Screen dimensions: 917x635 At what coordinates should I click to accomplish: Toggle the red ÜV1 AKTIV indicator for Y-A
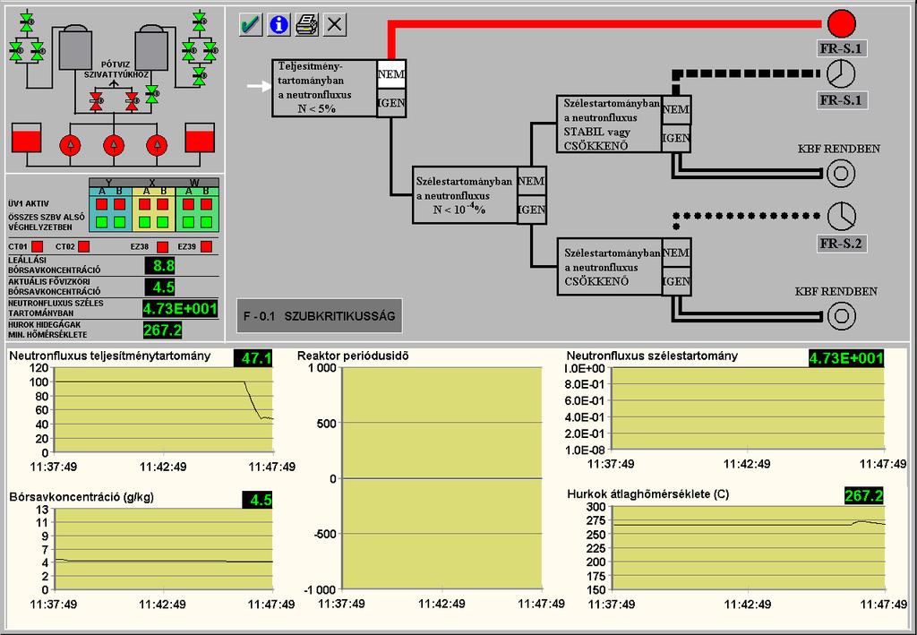click(x=102, y=204)
